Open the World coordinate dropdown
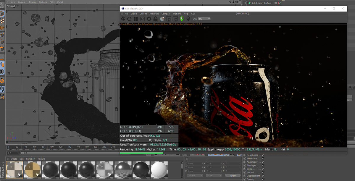The width and height of the screenshot is (355, 181). pos(195,175)
